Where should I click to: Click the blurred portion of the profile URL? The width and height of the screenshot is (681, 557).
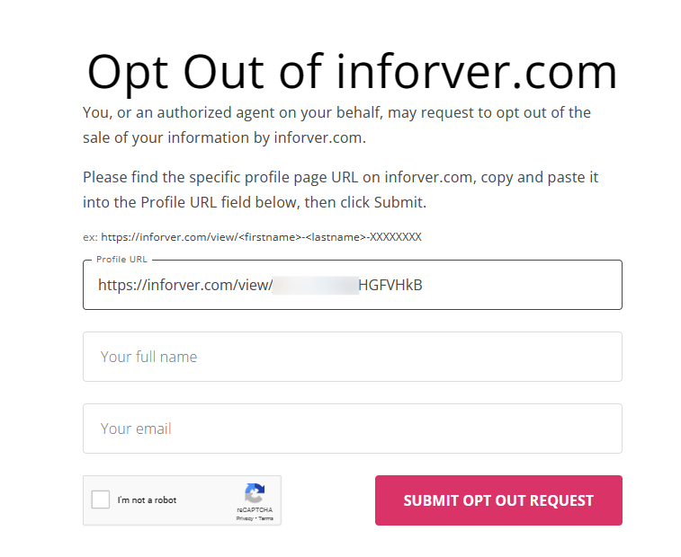pyautogui.click(x=315, y=286)
